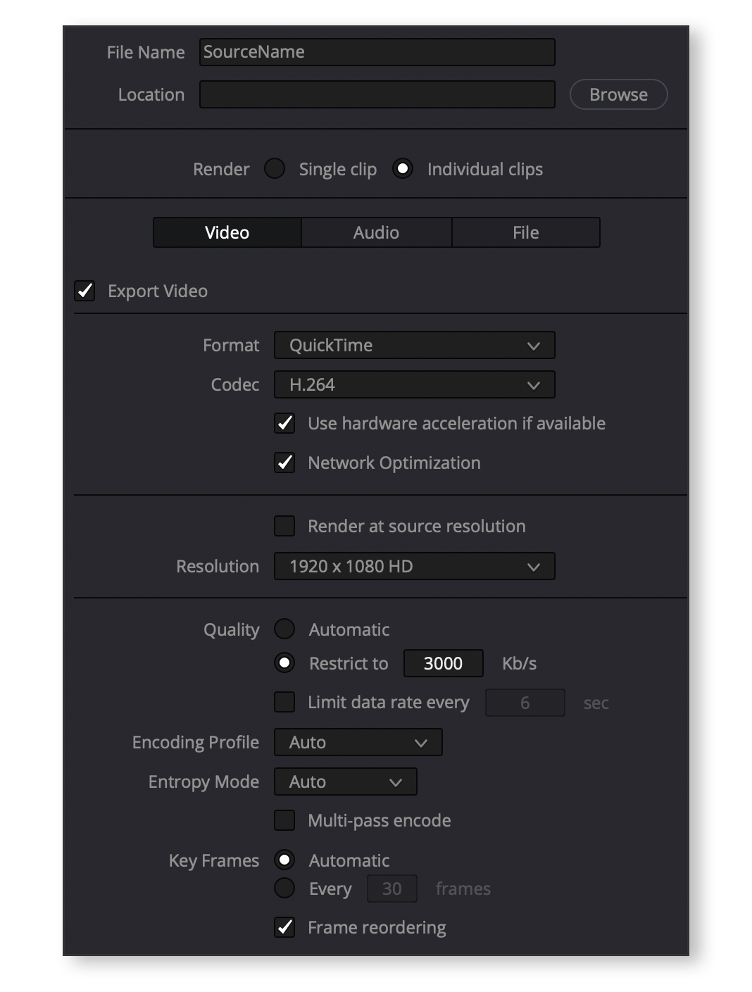Viewport: 752px width, 992px height.
Task: Disable hardware acceleration checkbox
Action: tap(284, 423)
